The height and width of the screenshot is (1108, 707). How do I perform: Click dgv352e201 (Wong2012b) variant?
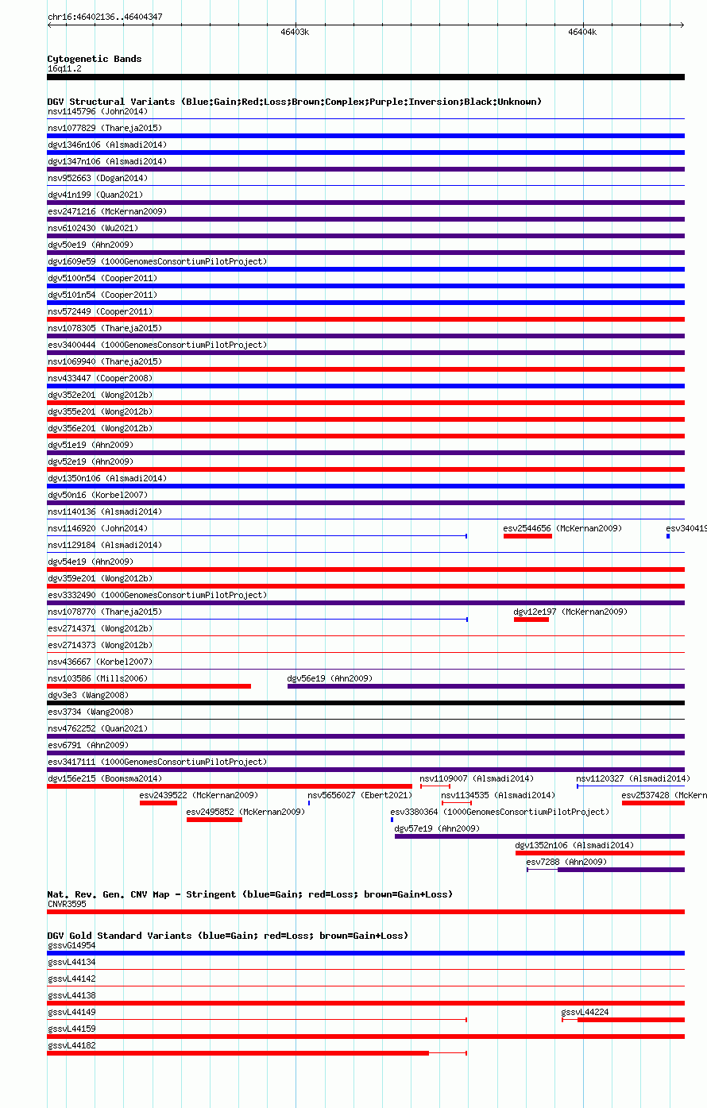tap(99, 395)
